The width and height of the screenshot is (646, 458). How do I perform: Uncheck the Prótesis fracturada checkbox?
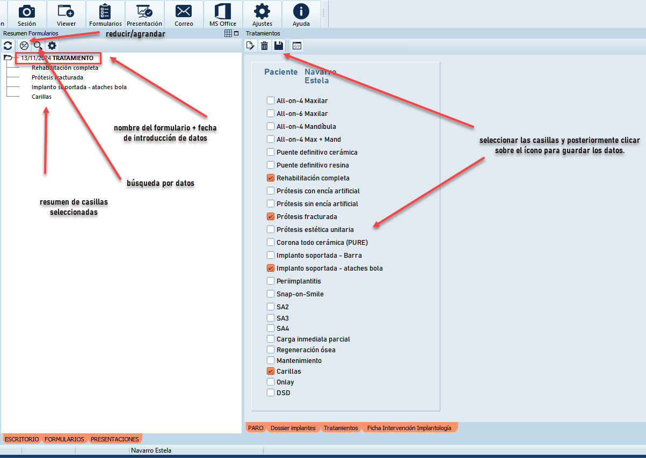click(x=271, y=217)
